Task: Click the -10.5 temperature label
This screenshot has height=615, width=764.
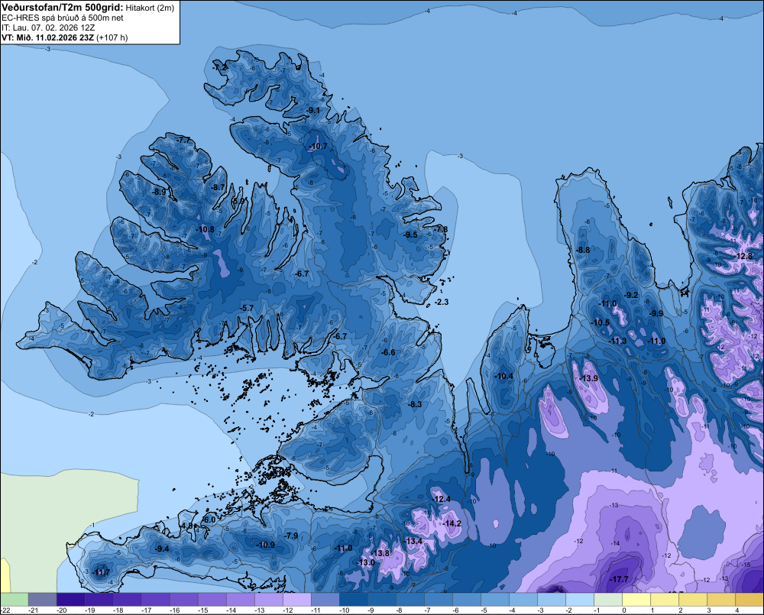Action: tap(601, 322)
